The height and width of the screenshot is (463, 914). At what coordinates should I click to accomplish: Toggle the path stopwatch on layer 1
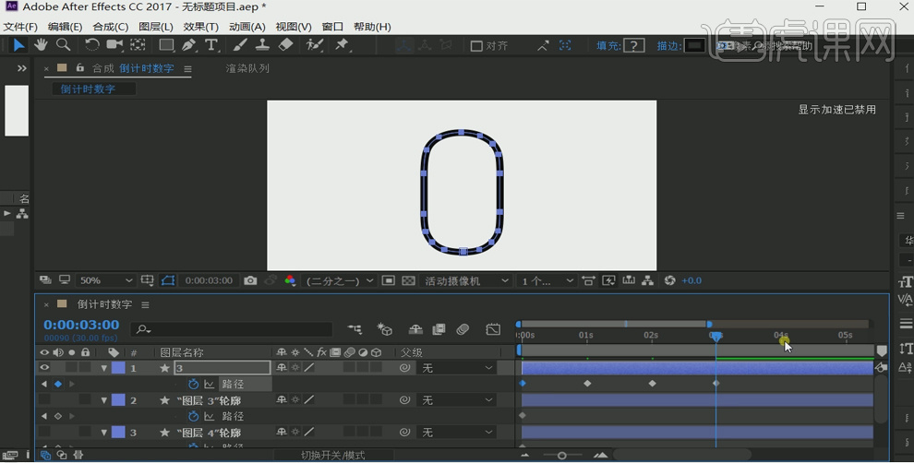(193, 384)
